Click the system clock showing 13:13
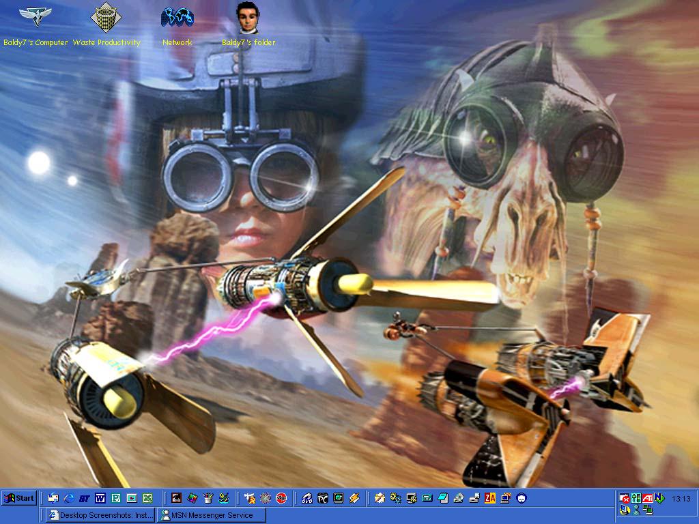 [681, 499]
